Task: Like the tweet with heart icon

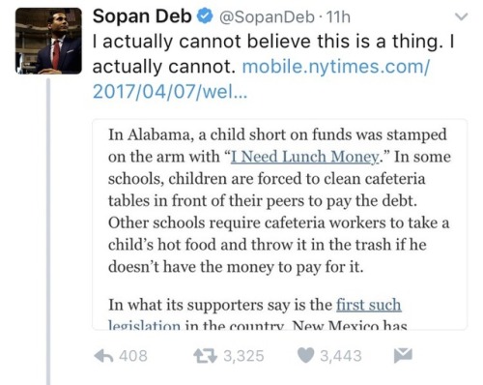Action: pyautogui.click(x=305, y=355)
